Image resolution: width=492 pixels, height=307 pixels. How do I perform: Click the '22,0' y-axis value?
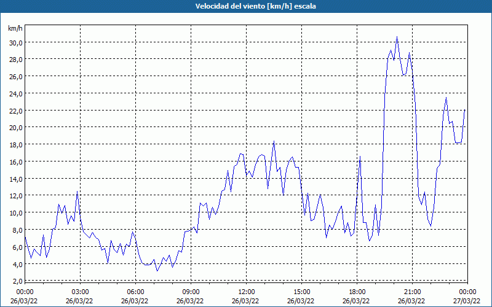click(x=16, y=111)
